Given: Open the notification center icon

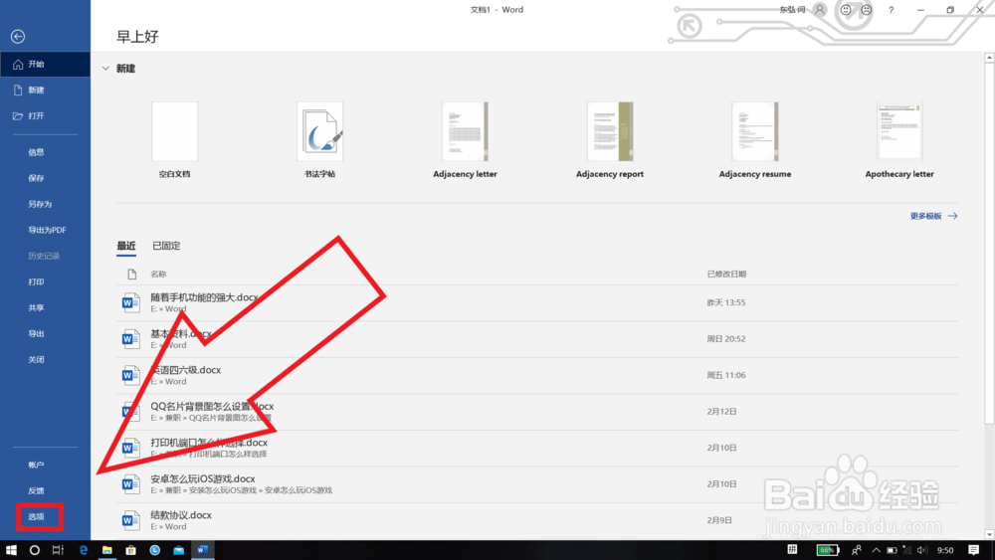Looking at the screenshot, I should click(x=973, y=550).
